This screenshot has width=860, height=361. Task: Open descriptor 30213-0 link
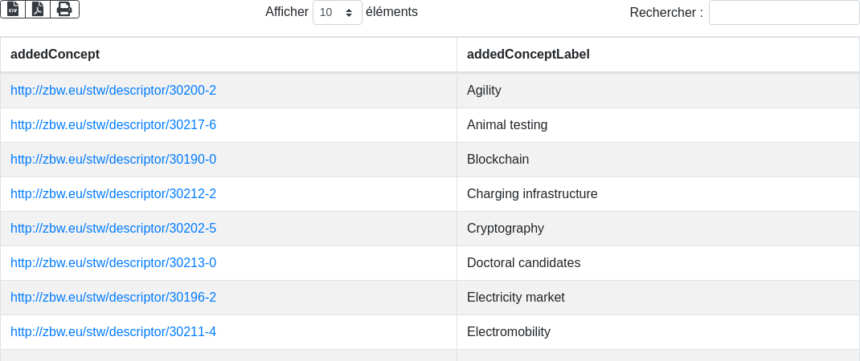pos(113,263)
